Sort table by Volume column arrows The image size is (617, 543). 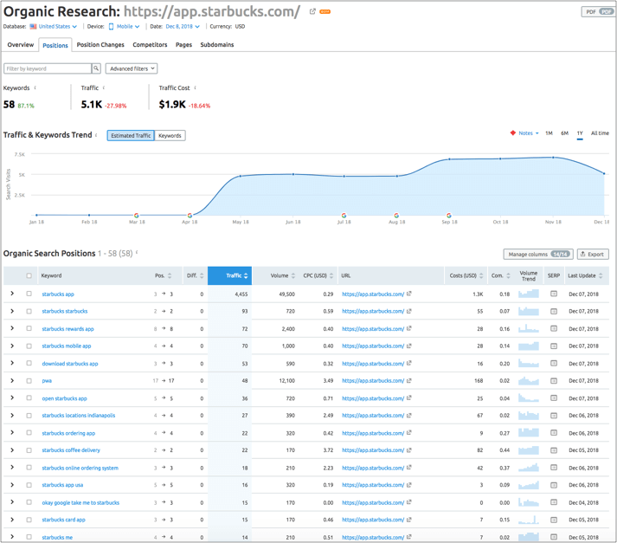292,275
